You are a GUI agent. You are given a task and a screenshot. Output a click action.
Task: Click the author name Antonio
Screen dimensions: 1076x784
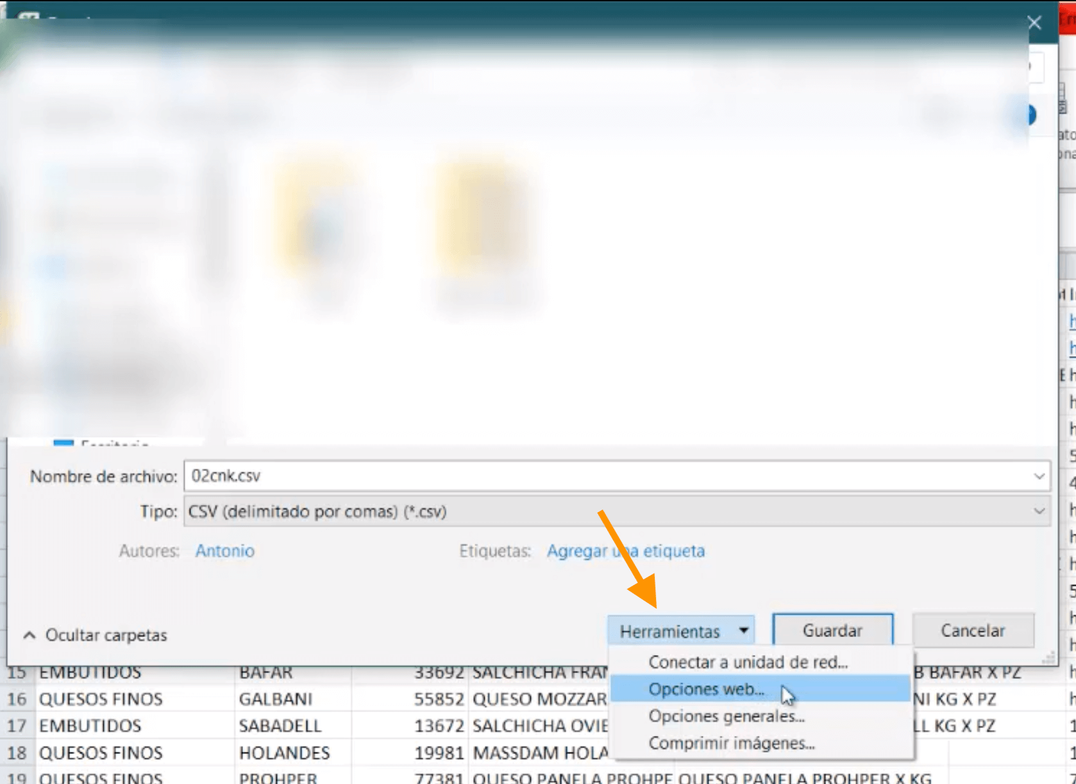tap(224, 550)
